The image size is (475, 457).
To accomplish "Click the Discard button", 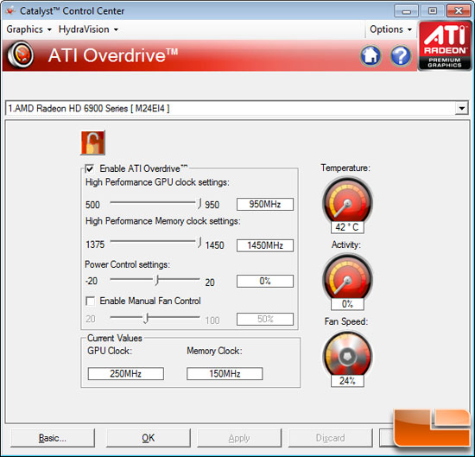I will pyautogui.click(x=330, y=438).
